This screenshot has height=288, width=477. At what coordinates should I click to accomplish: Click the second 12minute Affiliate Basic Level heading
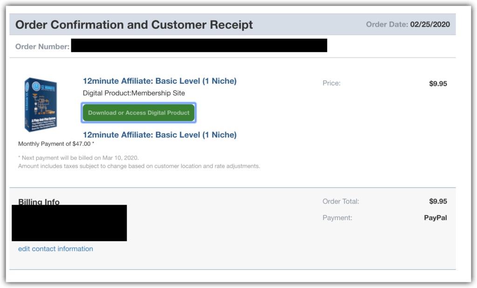point(160,135)
